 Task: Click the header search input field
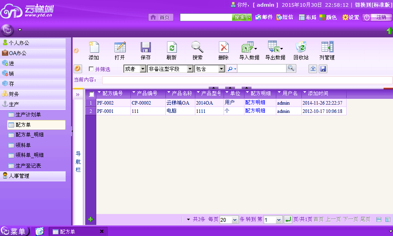[206, 17]
